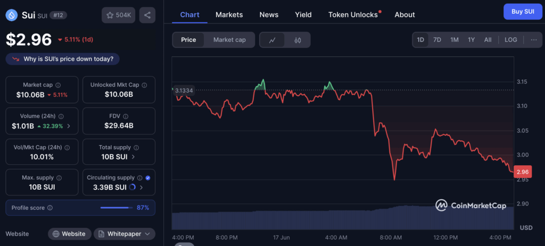Viewport: 545px width, 246px height.
Task: Click the FDV info icon
Action: (126, 116)
